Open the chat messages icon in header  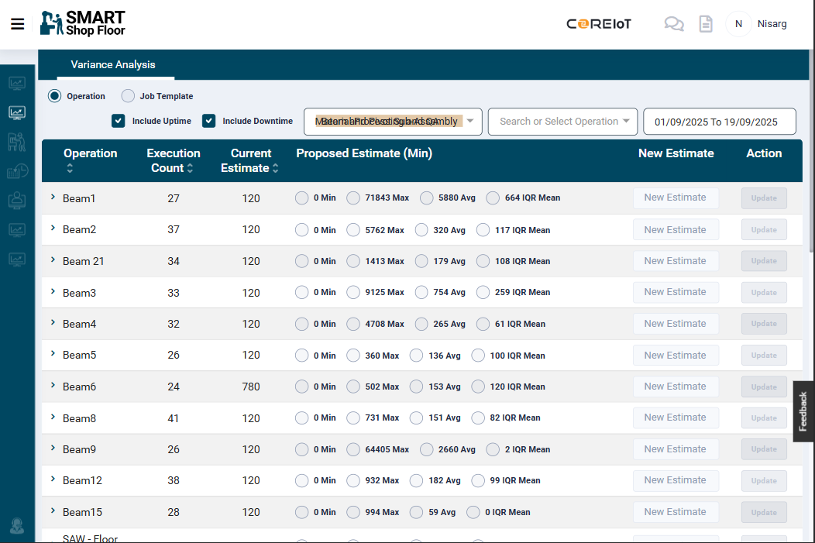pyautogui.click(x=674, y=24)
